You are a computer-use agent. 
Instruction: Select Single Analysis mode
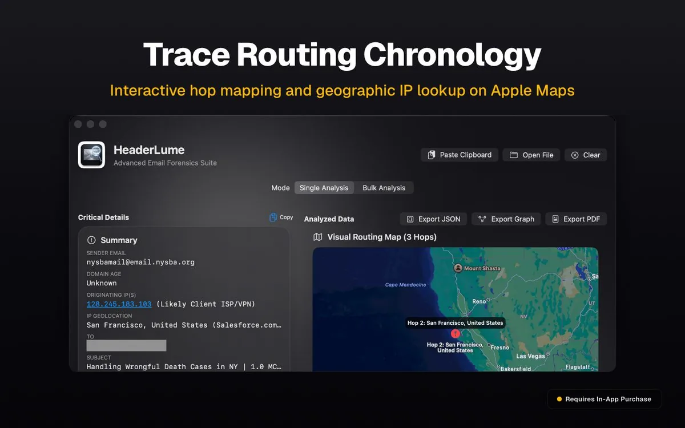point(324,188)
